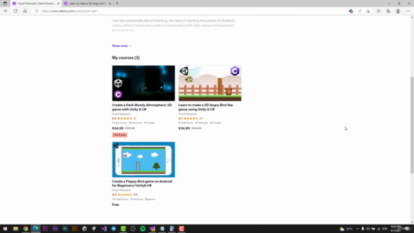Open Adobe Premiere Pro from the taskbar

click(45, 228)
